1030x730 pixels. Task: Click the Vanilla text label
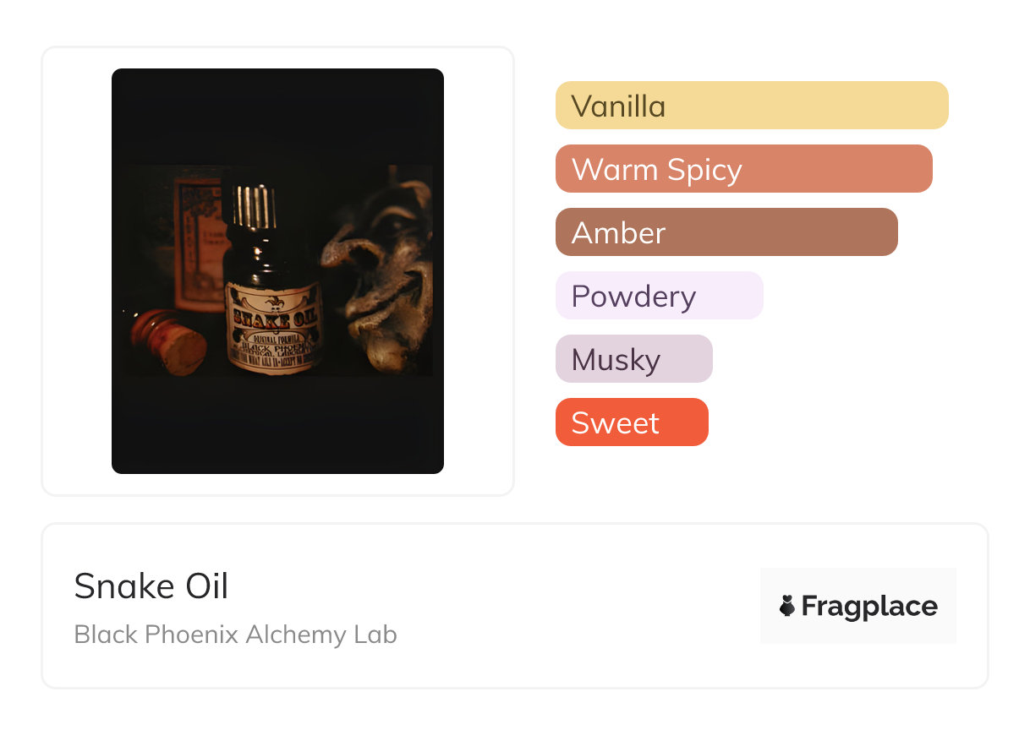point(618,106)
